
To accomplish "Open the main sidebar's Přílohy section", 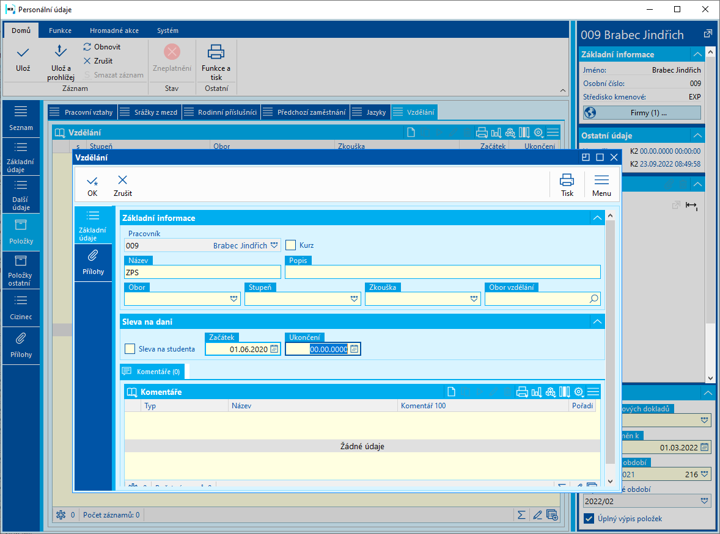I will click(21, 346).
